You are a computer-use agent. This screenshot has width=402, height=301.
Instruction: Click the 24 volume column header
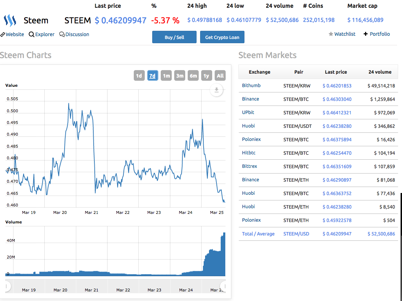[380, 72]
